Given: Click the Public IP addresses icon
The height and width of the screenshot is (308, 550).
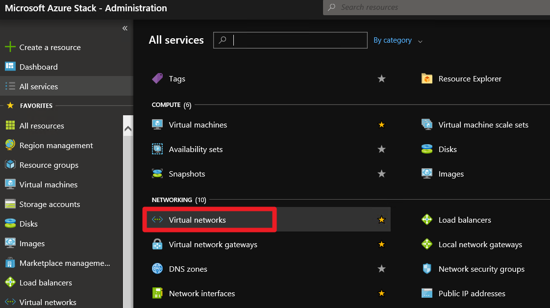Looking at the screenshot, I should click(x=427, y=293).
